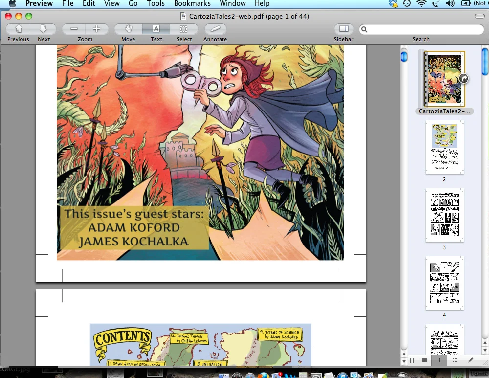Click the CartoziaTales2 label under cover thumbnail
Viewport: 489px width, 378px height.
click(x=445, y=111)
